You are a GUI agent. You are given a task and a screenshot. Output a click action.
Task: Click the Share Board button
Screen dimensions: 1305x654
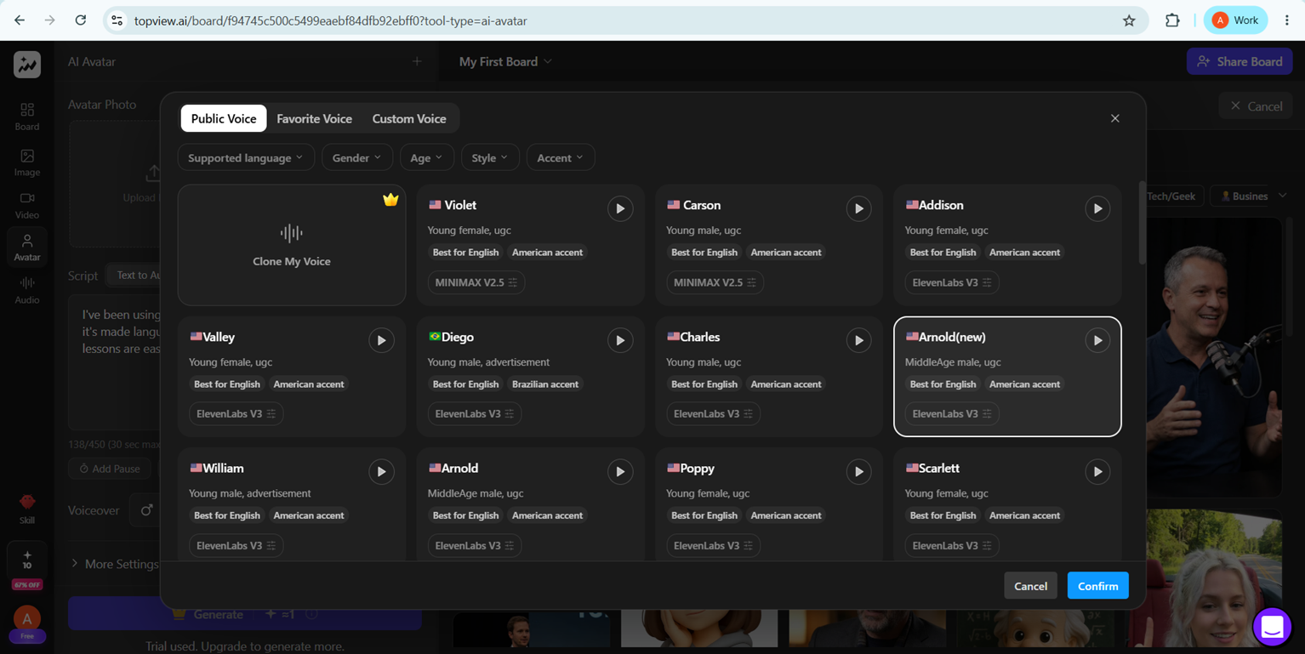coord(1239,61)
